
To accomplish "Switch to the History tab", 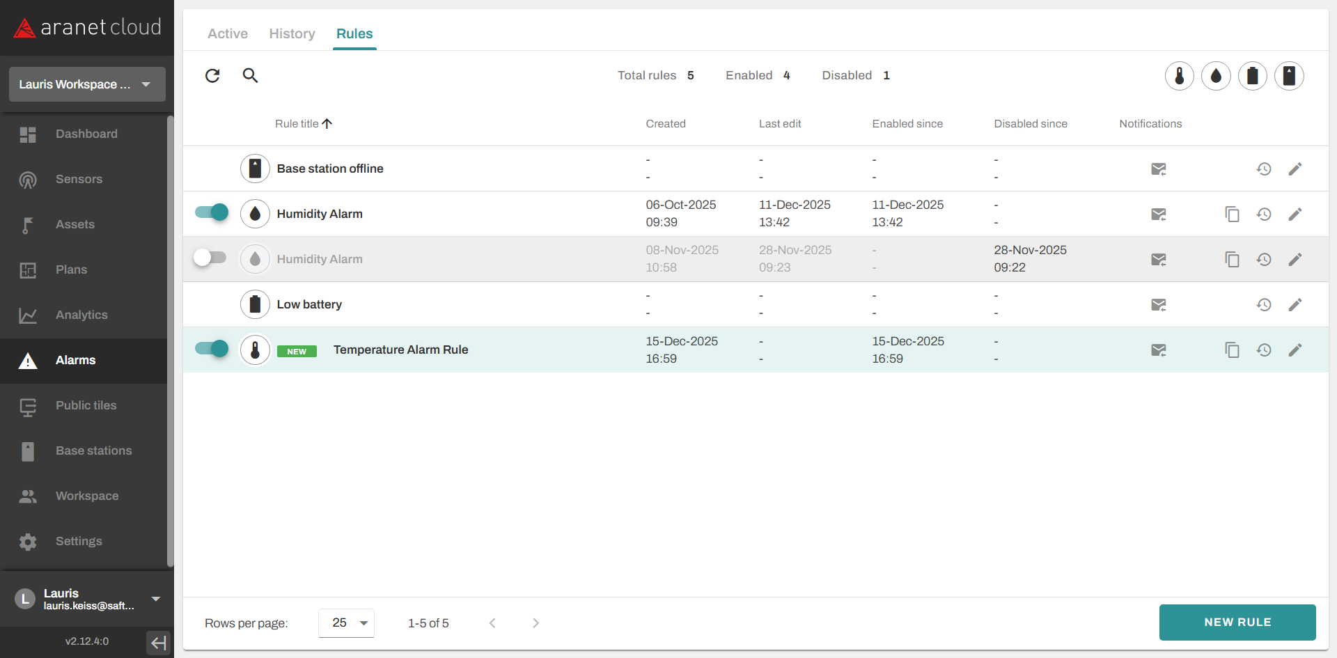I will [292, 33].
